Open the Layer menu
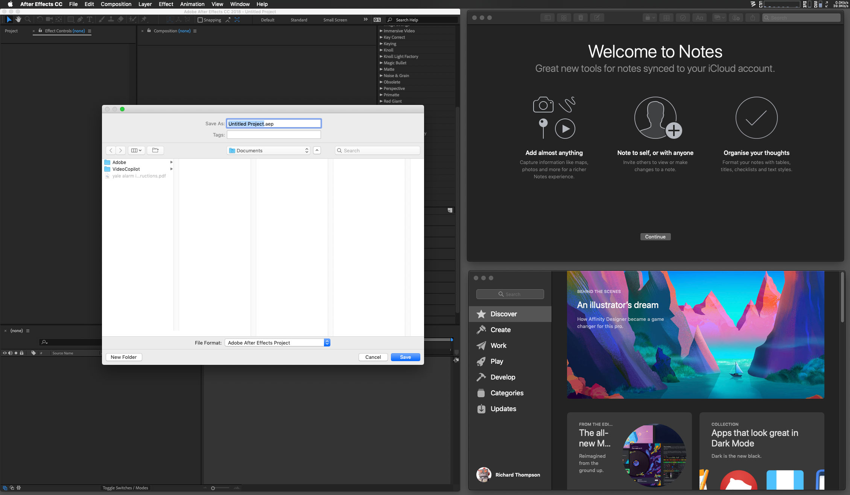850x495 pixels. (x=145, y=4)
